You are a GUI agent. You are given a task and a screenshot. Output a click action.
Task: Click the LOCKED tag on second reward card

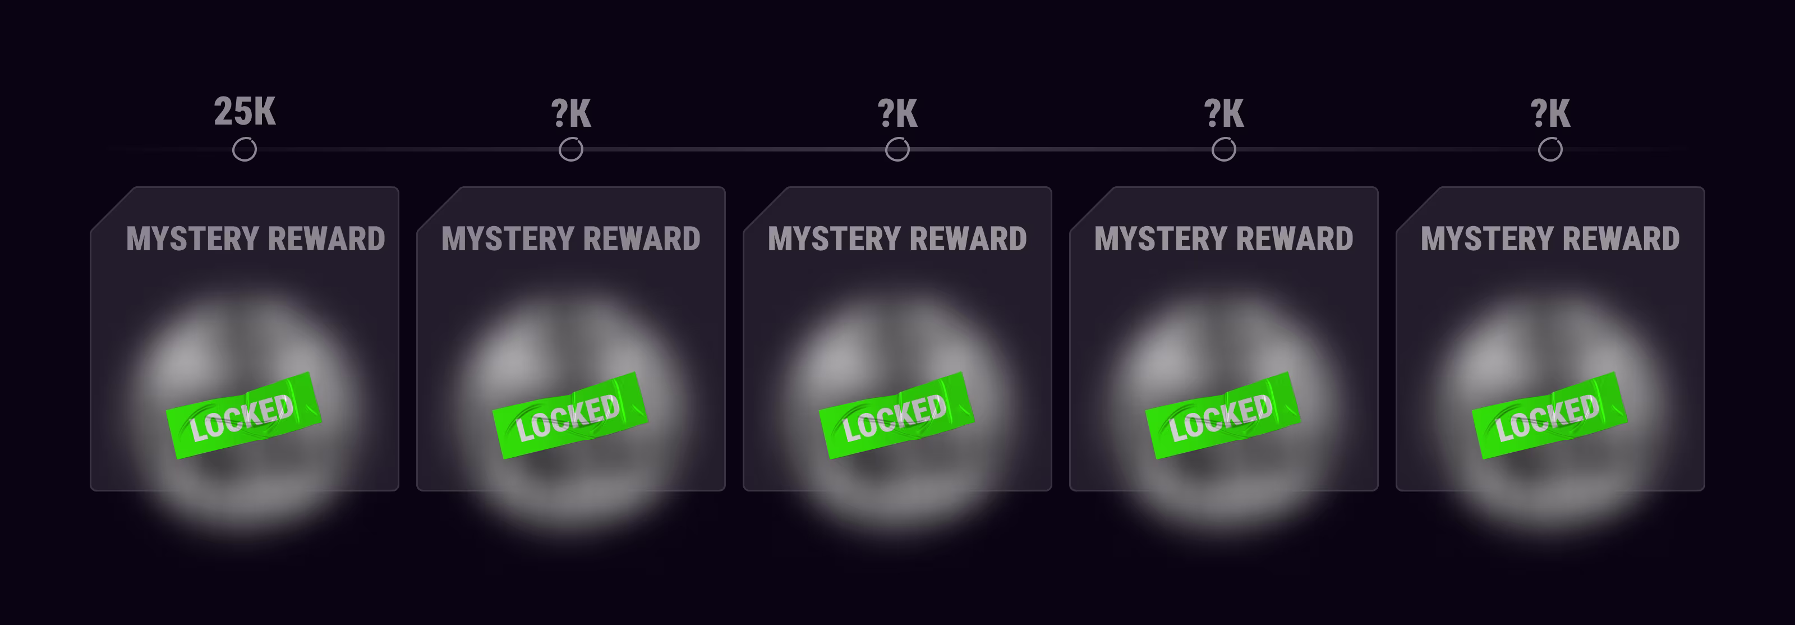click(x=570, y=416)
